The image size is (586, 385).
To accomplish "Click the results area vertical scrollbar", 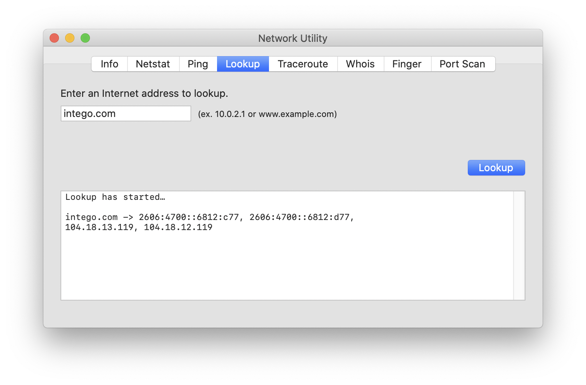I will pos(519,246).
